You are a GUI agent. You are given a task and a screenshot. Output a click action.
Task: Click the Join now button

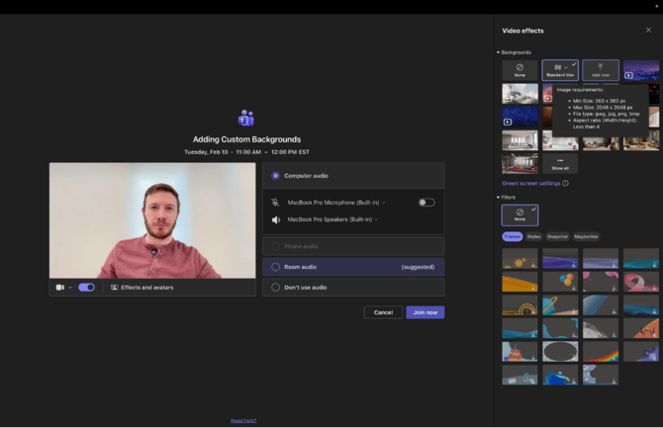pyautogui.click(x=425, y=312)
